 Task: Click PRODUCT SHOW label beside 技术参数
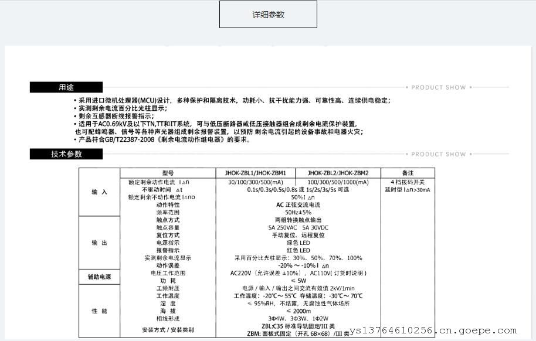coord(438,155)
